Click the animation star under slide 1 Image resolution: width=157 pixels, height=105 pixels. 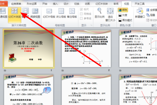(5, 70)
